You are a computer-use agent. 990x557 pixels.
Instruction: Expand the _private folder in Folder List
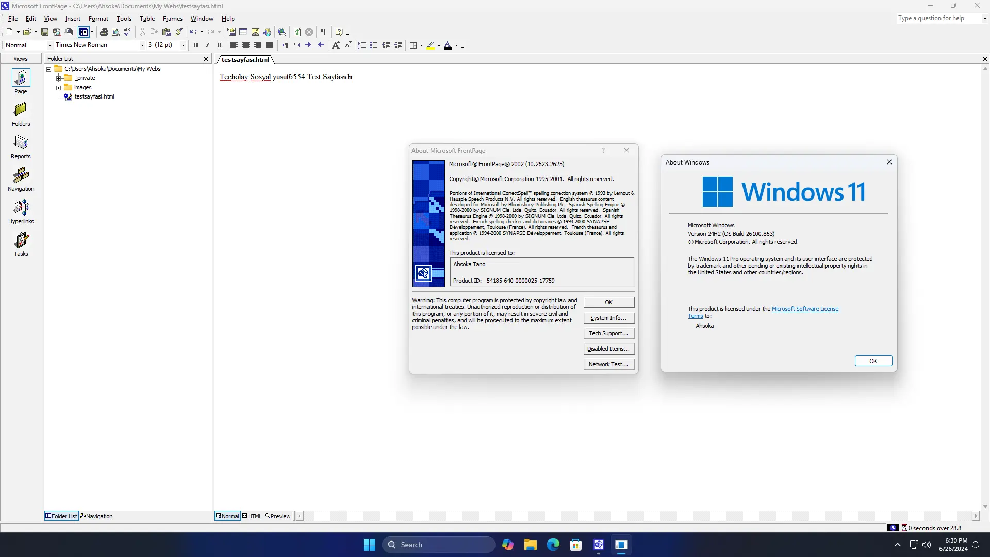pyautogui.click(x=59, y=78)
